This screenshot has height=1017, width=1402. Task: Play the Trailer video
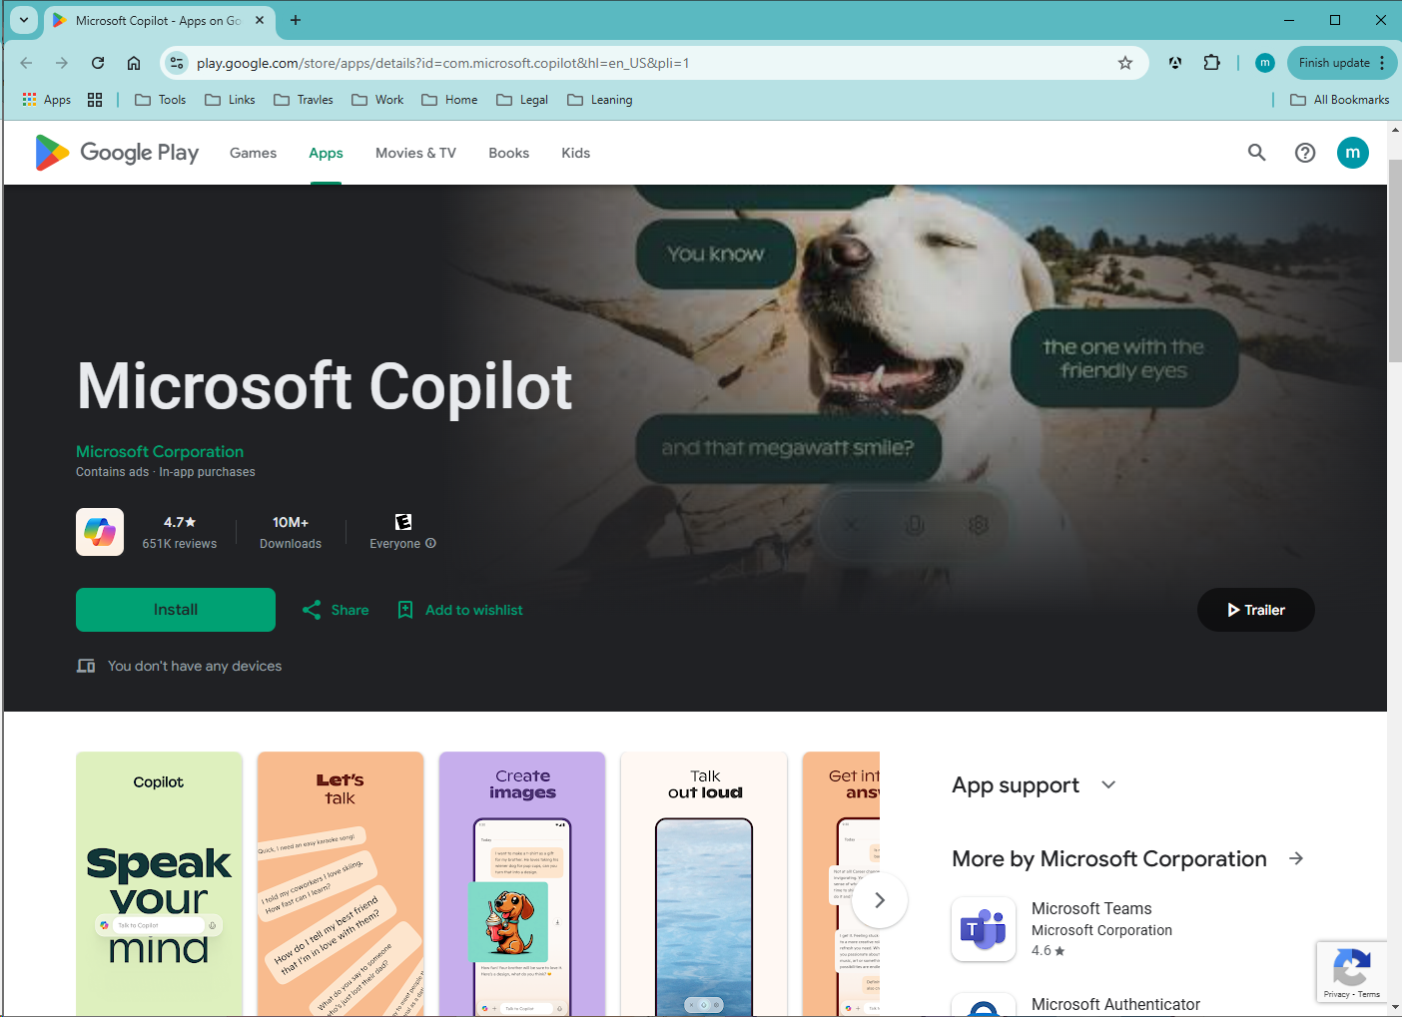click(1256, 610)
